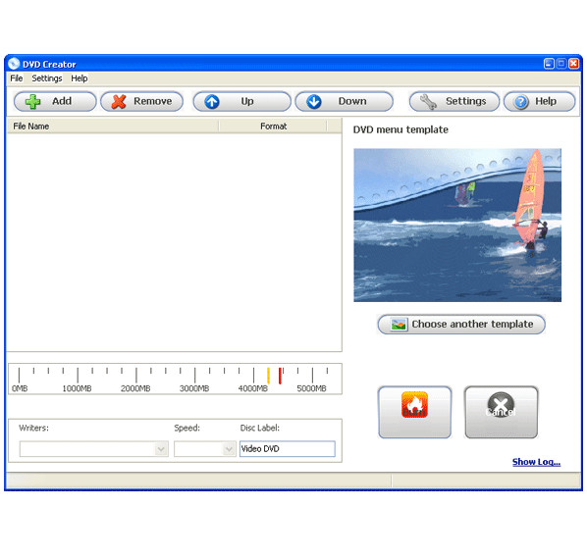Open Settings via the wrench toolbar button

(x=454, y=101)
